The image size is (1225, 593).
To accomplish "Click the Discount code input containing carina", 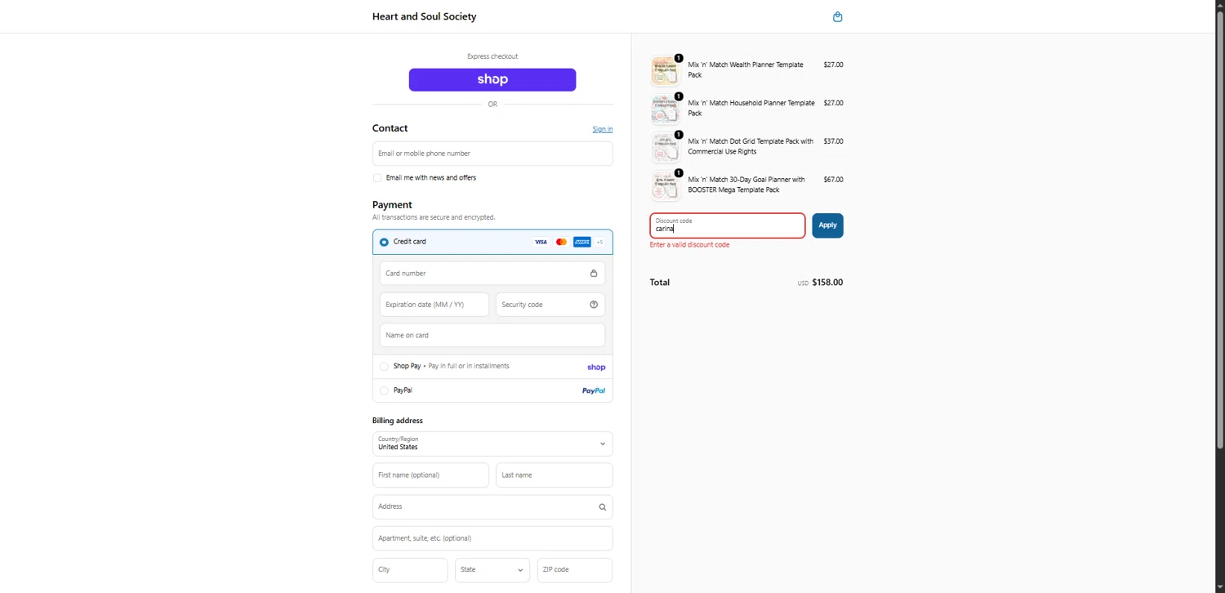I will click(x=728, y=225).
